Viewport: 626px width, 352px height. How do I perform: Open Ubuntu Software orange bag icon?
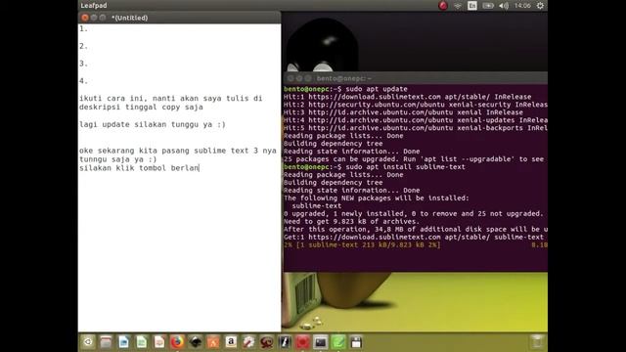tap(213, 342)
